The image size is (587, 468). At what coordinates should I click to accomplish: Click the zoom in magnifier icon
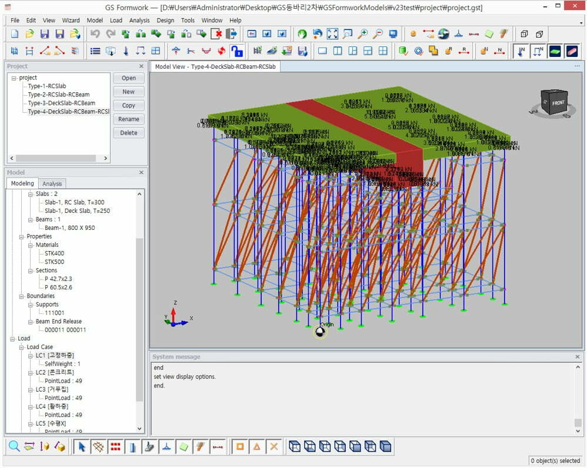[x=362, y=34]
